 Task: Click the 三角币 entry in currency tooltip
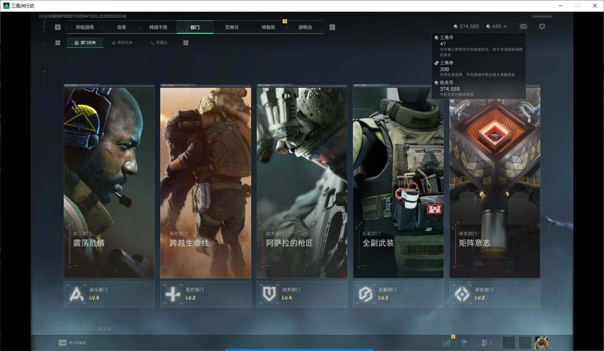point(478,46)
